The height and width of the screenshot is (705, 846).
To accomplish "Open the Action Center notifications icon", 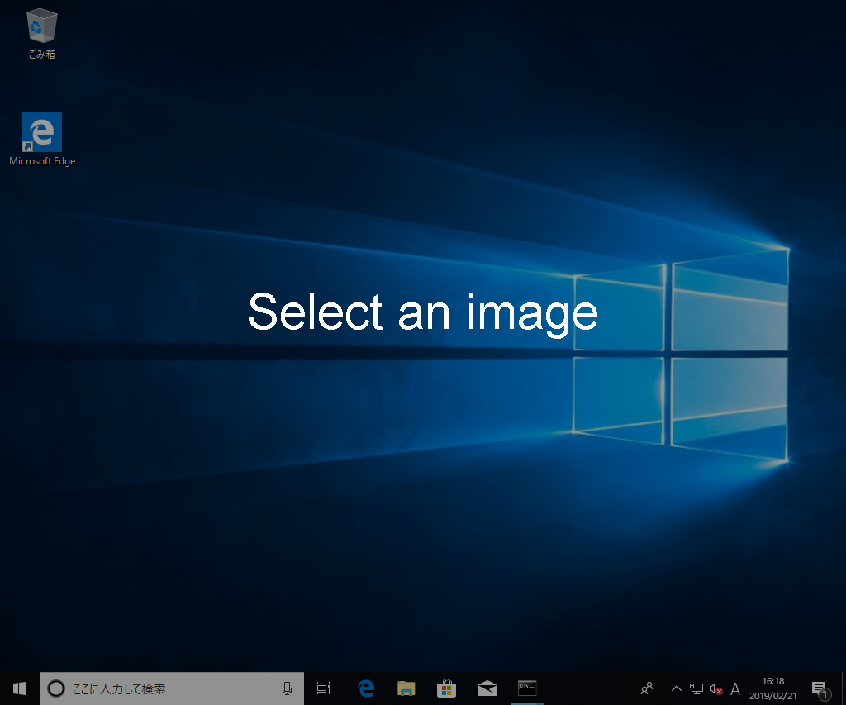I will pos(820,688).
